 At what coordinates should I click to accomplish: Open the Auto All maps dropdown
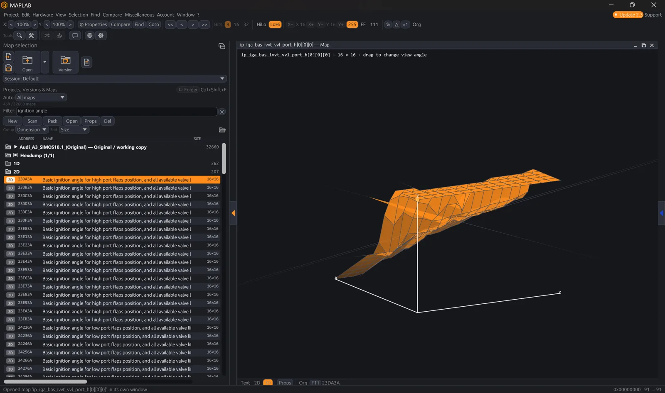(x=41, y=98)
